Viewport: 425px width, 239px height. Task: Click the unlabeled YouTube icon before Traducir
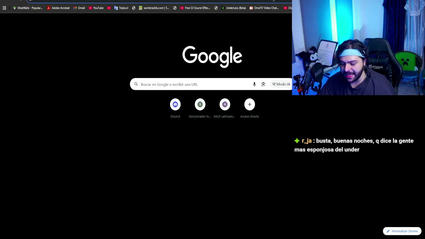(x=109, y=8)
